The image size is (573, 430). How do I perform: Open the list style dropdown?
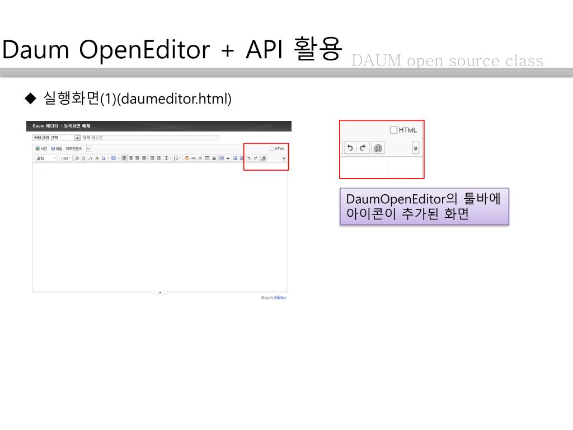177,158
